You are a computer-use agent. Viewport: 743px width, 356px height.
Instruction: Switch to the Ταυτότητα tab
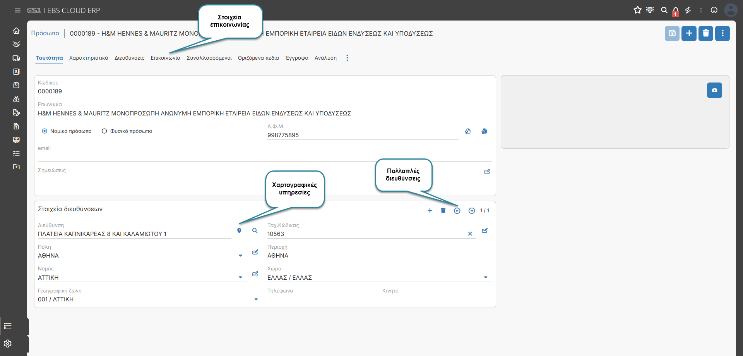click(x=50, y=58)
